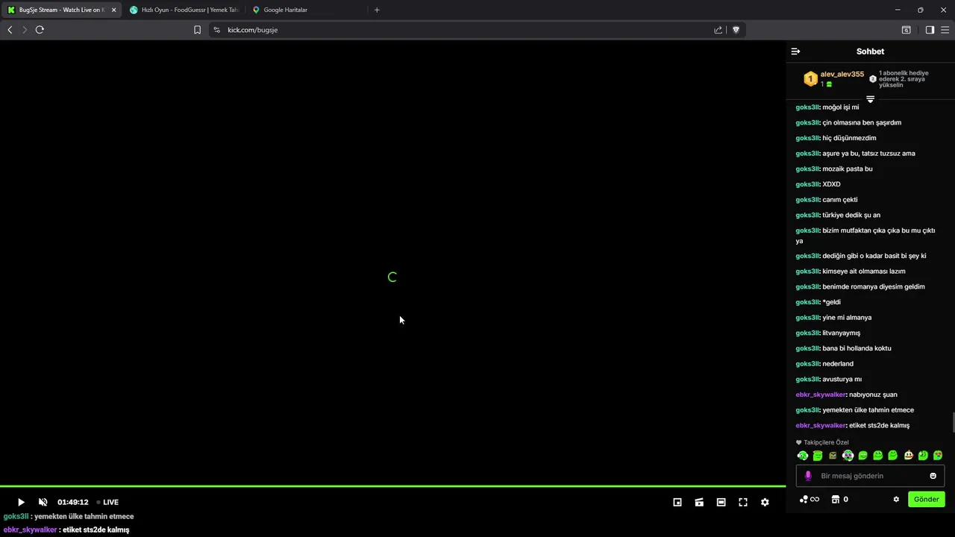Click the chat scrollbar thumb
This screenshot has height=537, width=955.
(952, 422)
